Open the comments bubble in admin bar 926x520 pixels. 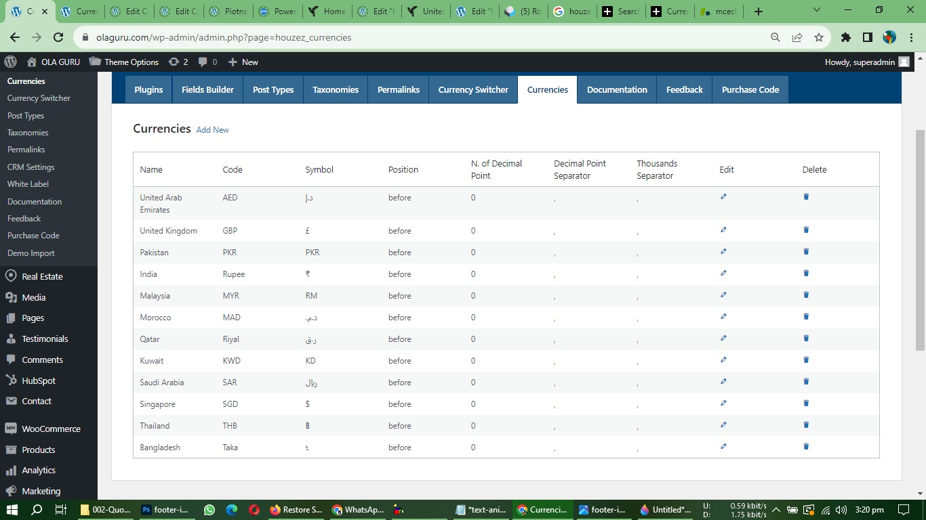tap(207, 62)
